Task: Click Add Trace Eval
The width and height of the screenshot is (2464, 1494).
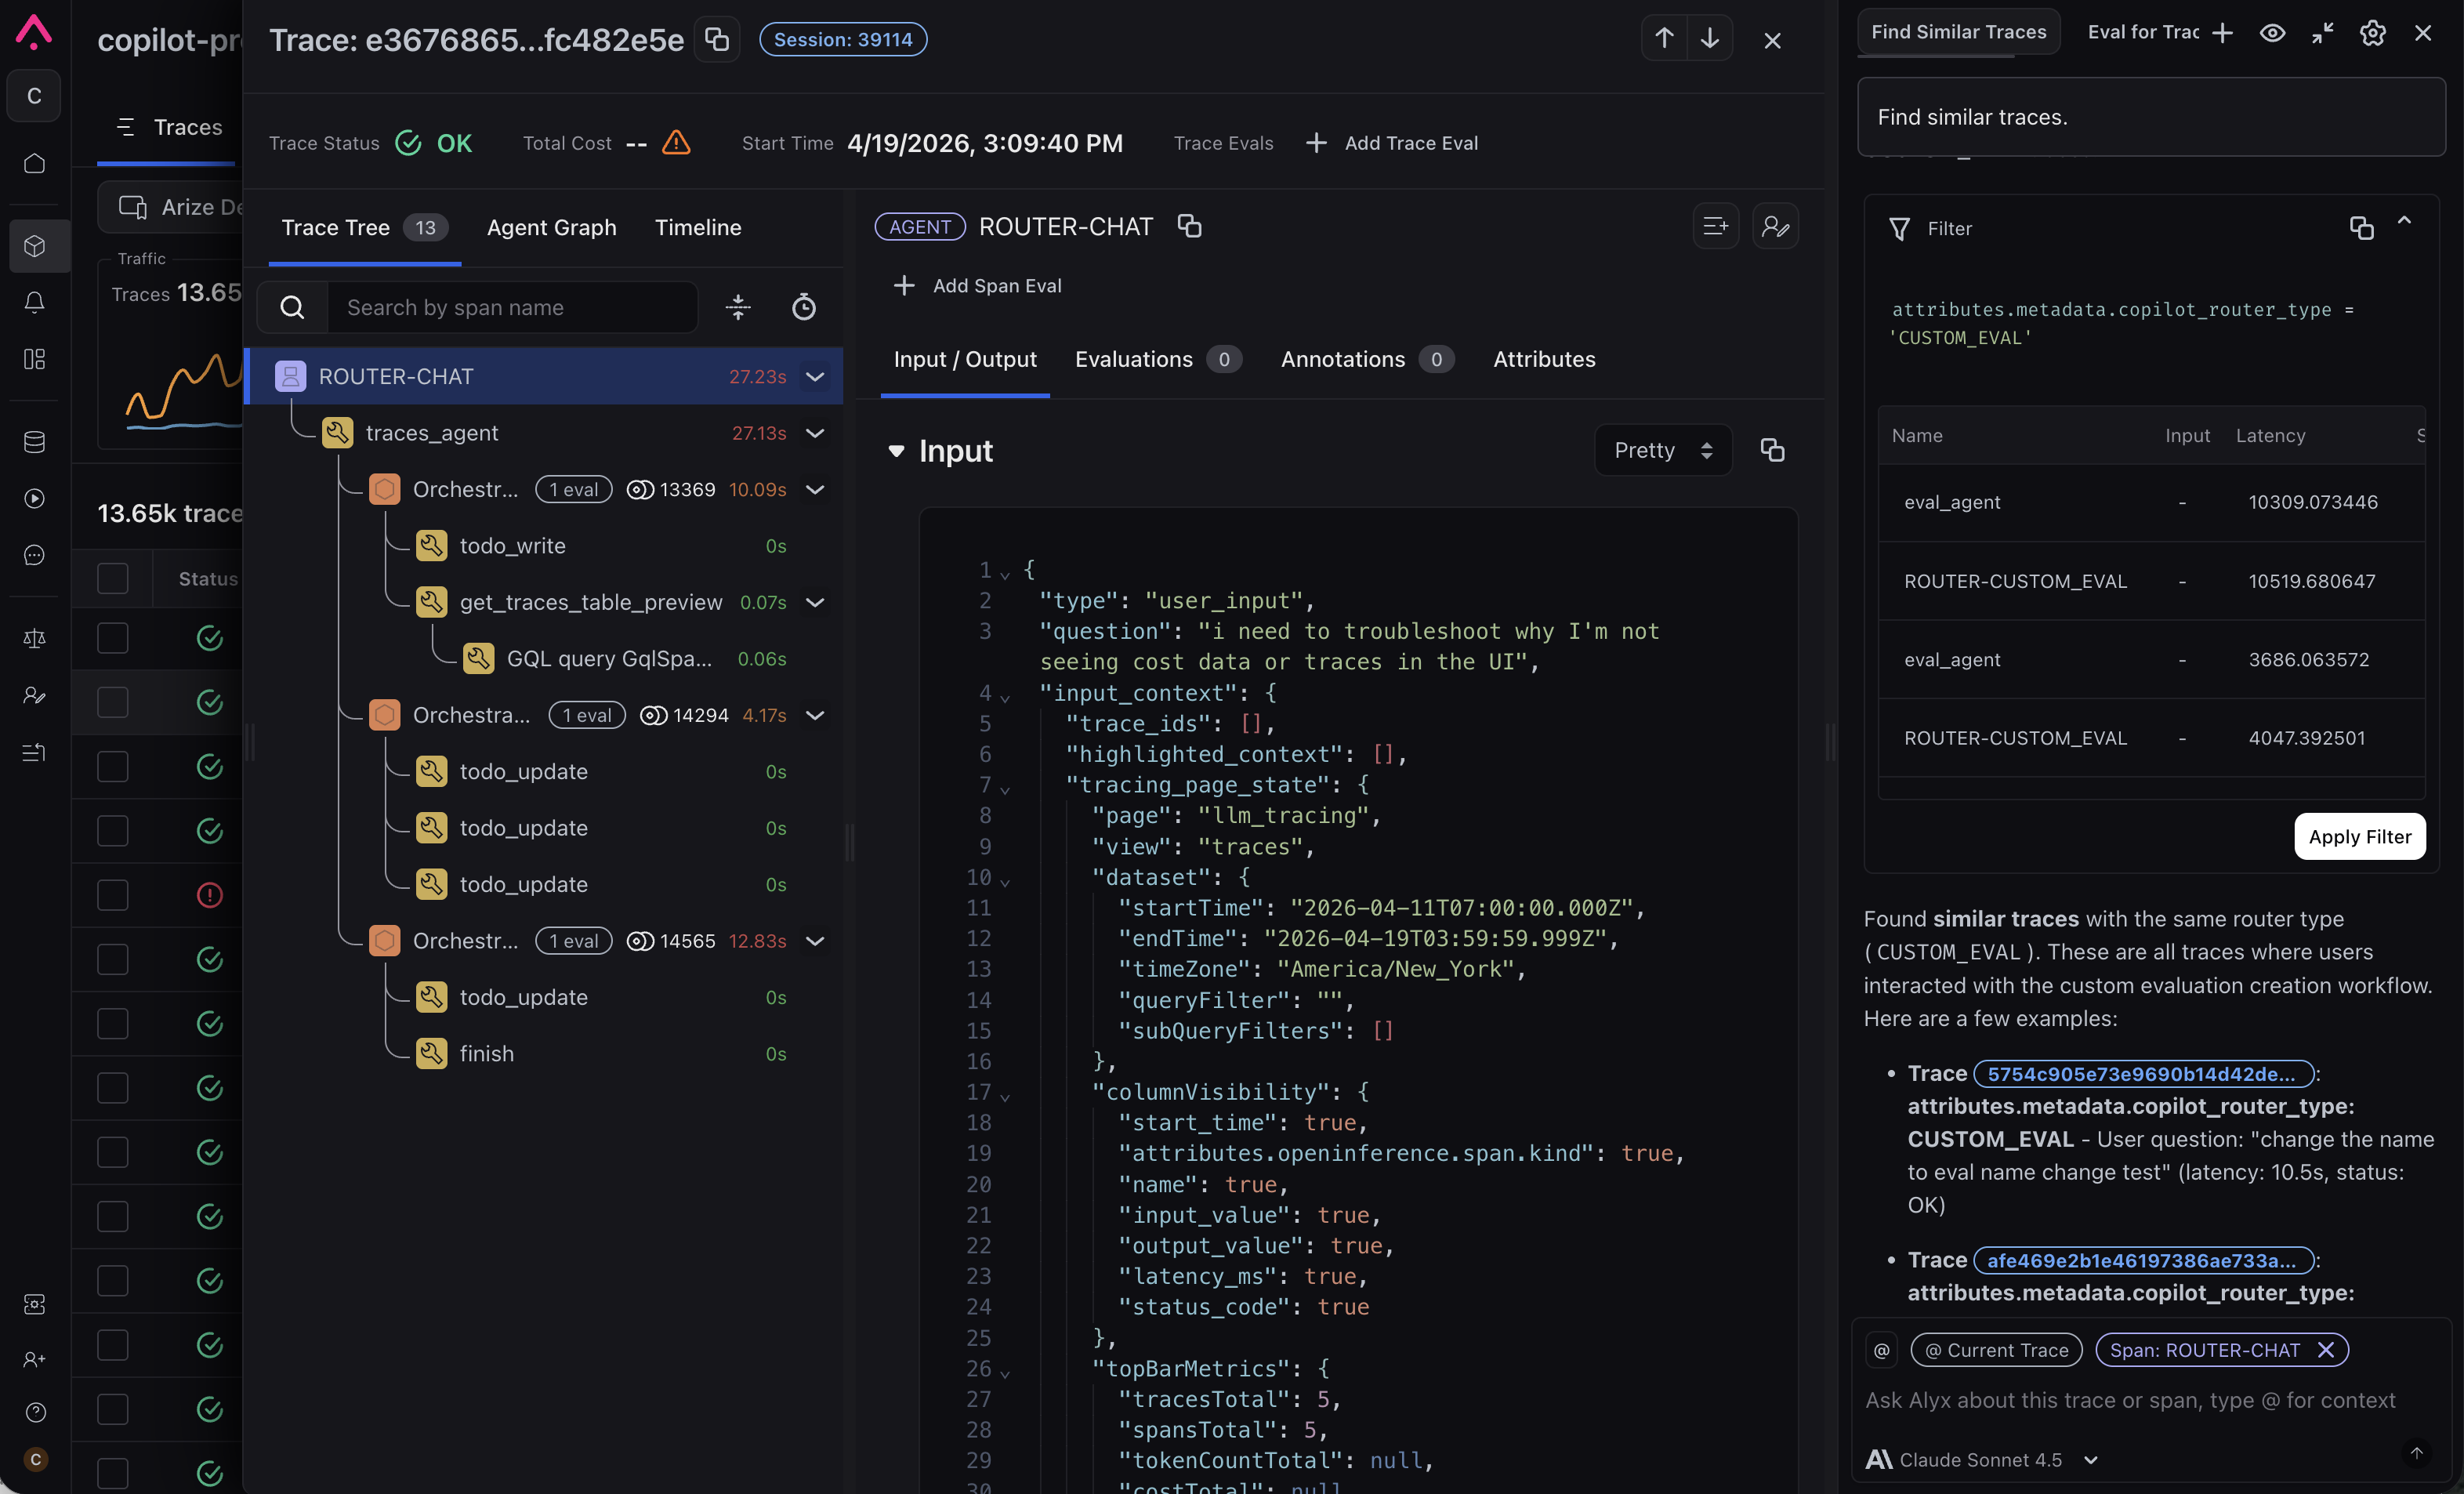Action: [x=1392, y=143]
